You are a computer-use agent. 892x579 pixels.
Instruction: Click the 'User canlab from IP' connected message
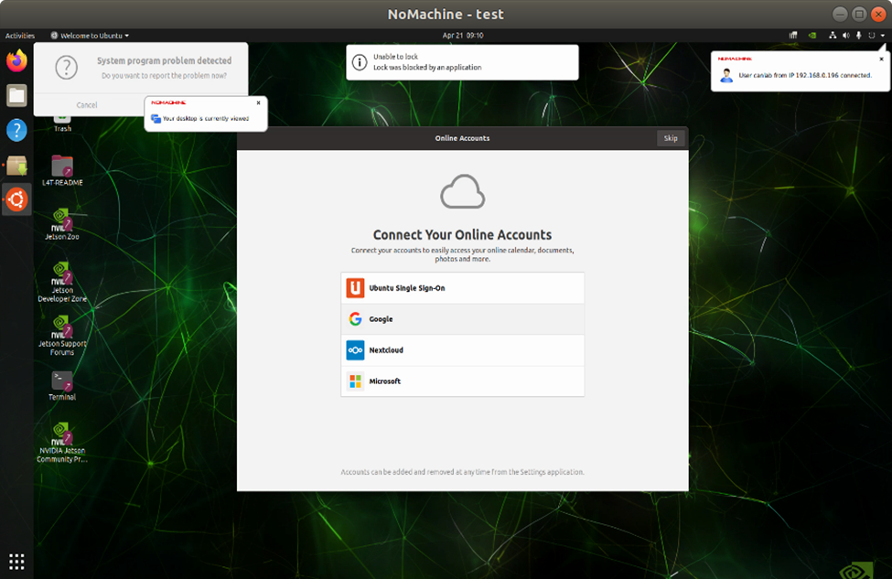tap(805, 75)
